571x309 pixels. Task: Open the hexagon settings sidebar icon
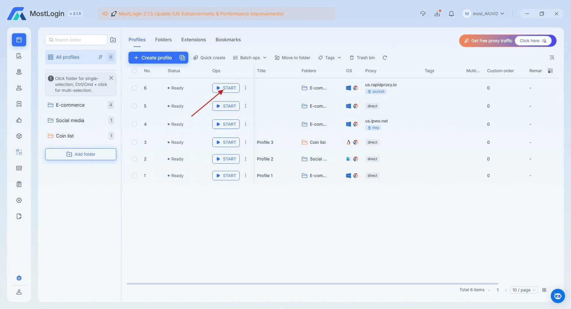coord(19,200)
